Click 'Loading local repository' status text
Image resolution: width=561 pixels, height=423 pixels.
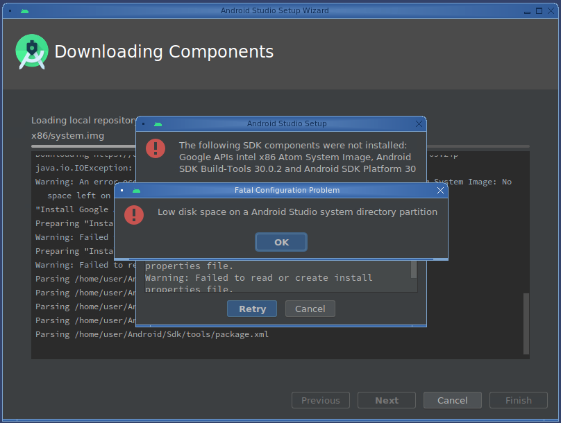coord(84,121)
